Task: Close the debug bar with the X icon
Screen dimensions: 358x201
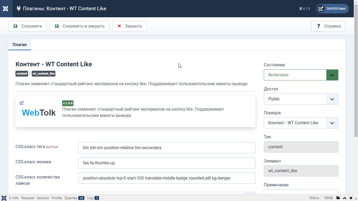Action: 351,198
